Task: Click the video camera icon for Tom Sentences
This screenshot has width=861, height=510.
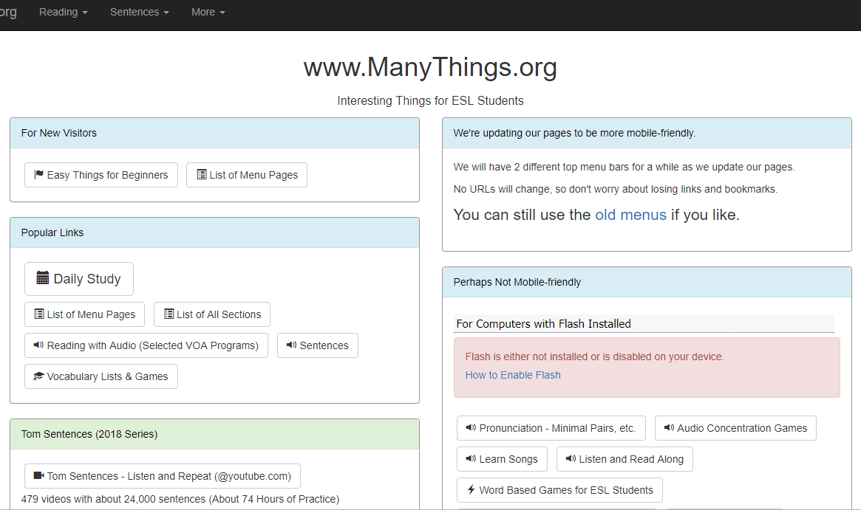Action: pos(39,475)
